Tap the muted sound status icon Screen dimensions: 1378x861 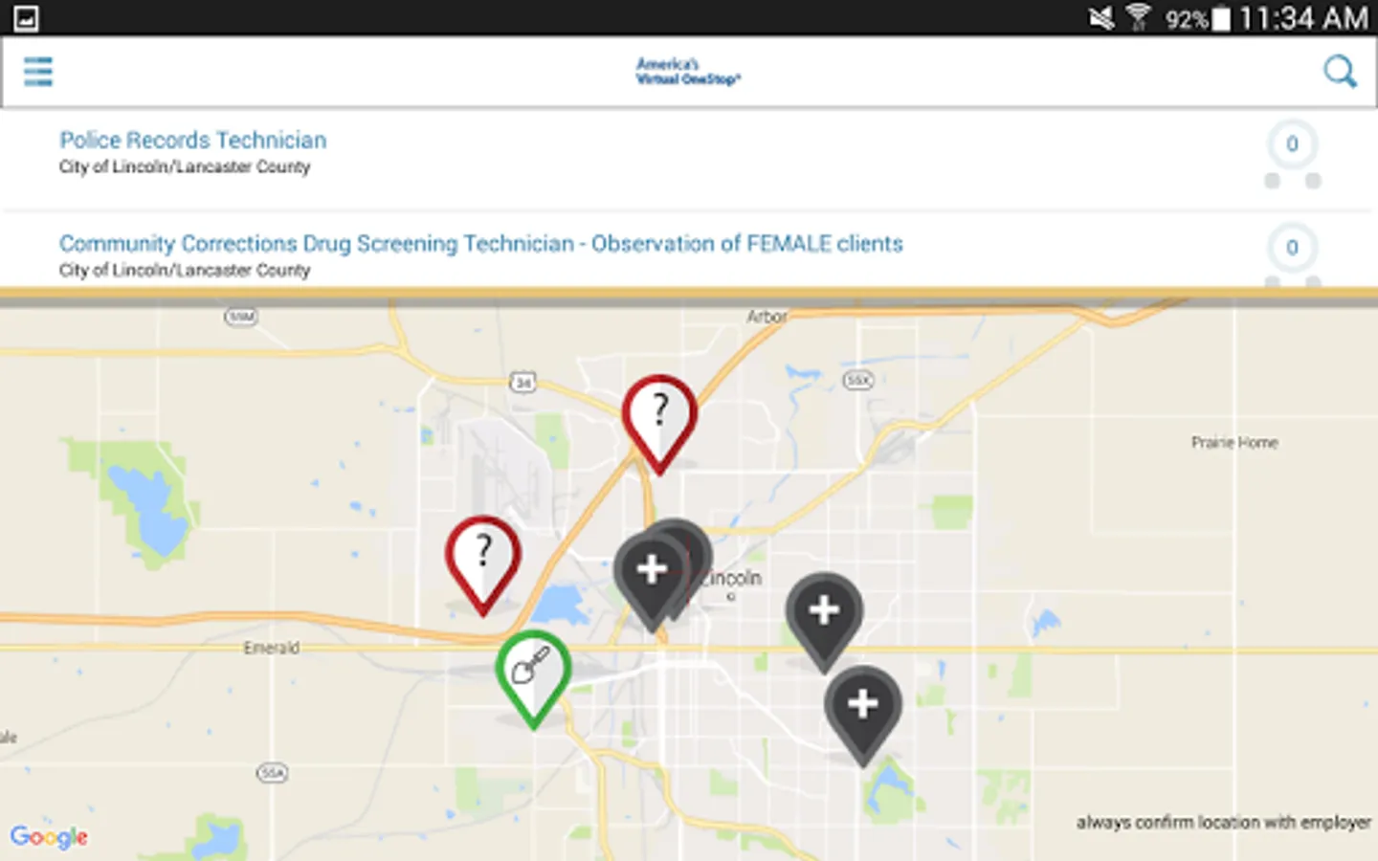pos(1101,18)
